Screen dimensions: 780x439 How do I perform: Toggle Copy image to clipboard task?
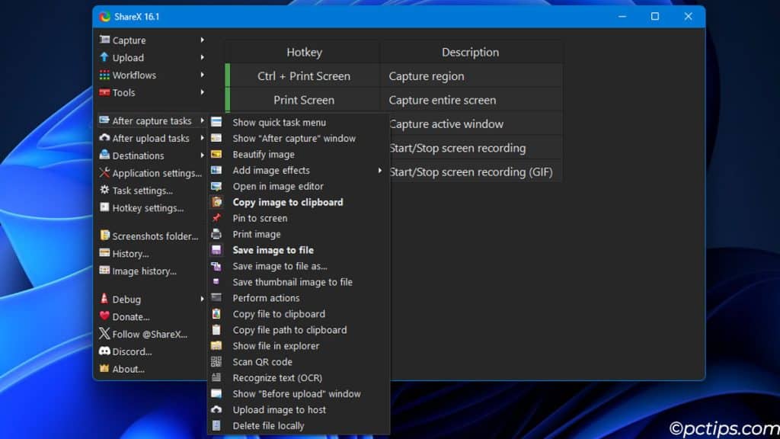coord(299,202)
